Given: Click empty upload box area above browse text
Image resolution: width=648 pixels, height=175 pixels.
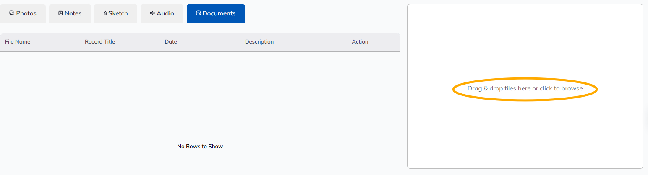Looking at the screenshot, I should coord(525,42).
